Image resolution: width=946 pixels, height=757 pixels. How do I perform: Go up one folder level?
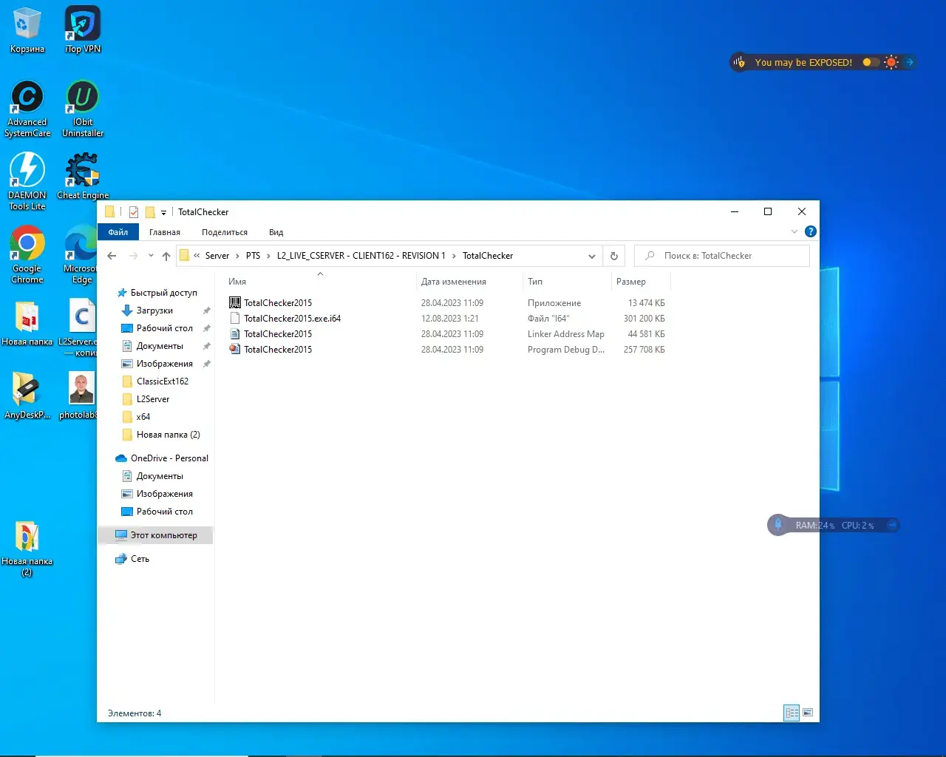tap(166, 256)
